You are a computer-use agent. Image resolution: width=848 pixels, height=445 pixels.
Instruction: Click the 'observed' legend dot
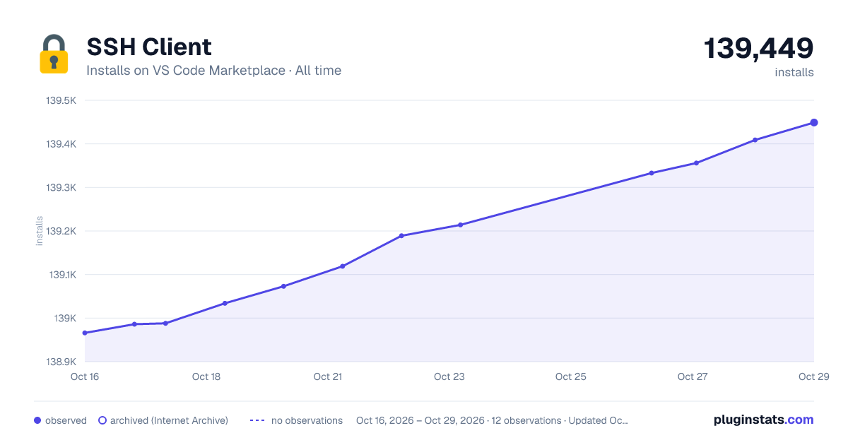[37, 420]
